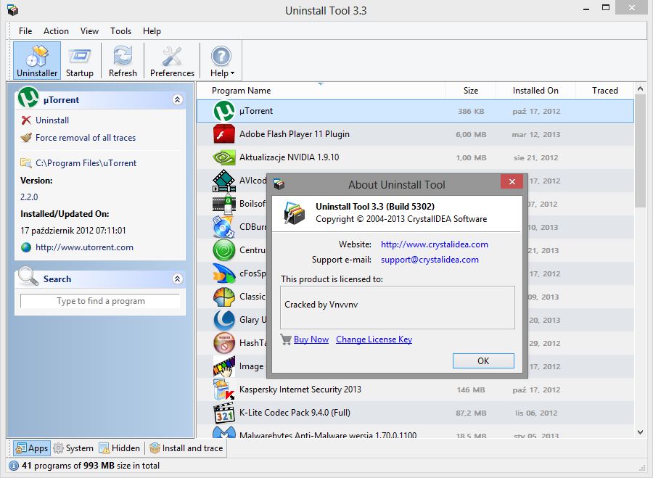Select the Aktualizacje NVIDIA row icon

pos(224,157)
